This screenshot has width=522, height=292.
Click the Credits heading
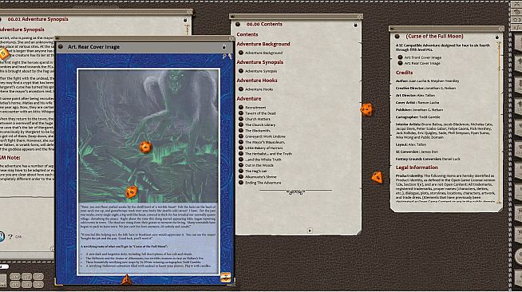click(404, 73)
